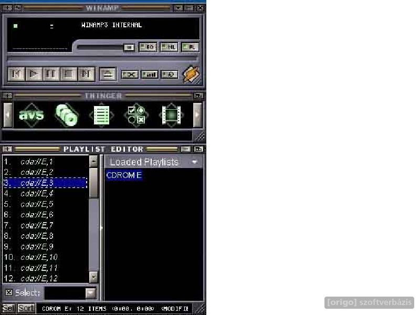This screenshot has height=315, width=420.
Task: Click the playlist scrollbar up arrow
Action: point(93,161)
